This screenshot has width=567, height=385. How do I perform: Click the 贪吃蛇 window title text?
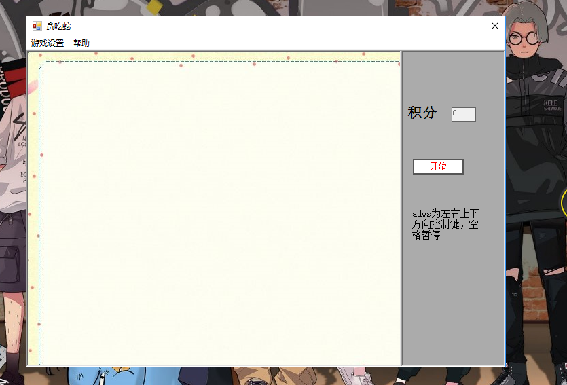tap(58, 26)
